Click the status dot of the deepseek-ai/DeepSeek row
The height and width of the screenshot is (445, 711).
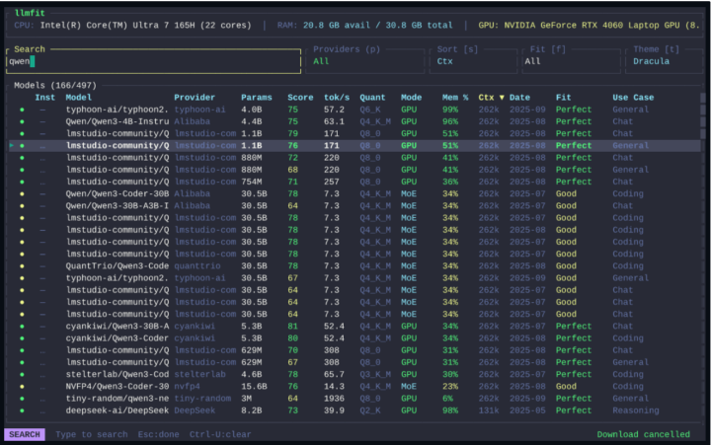pyautogui.click(x=22, y=409)
